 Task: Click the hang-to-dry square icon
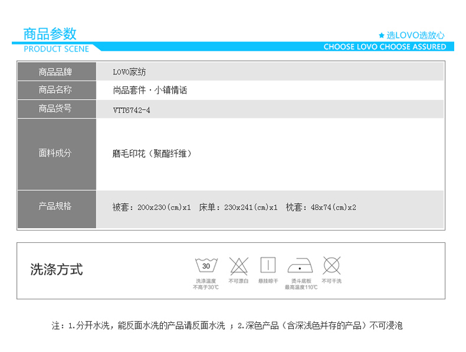tap(268, 265)
